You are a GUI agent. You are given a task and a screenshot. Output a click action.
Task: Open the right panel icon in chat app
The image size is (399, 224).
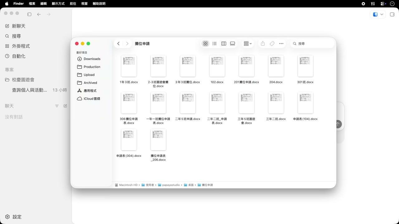(392, 14)
